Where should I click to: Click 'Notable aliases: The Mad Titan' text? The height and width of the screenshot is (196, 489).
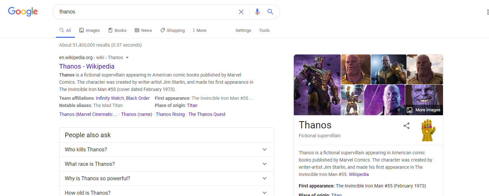[91, 105]
